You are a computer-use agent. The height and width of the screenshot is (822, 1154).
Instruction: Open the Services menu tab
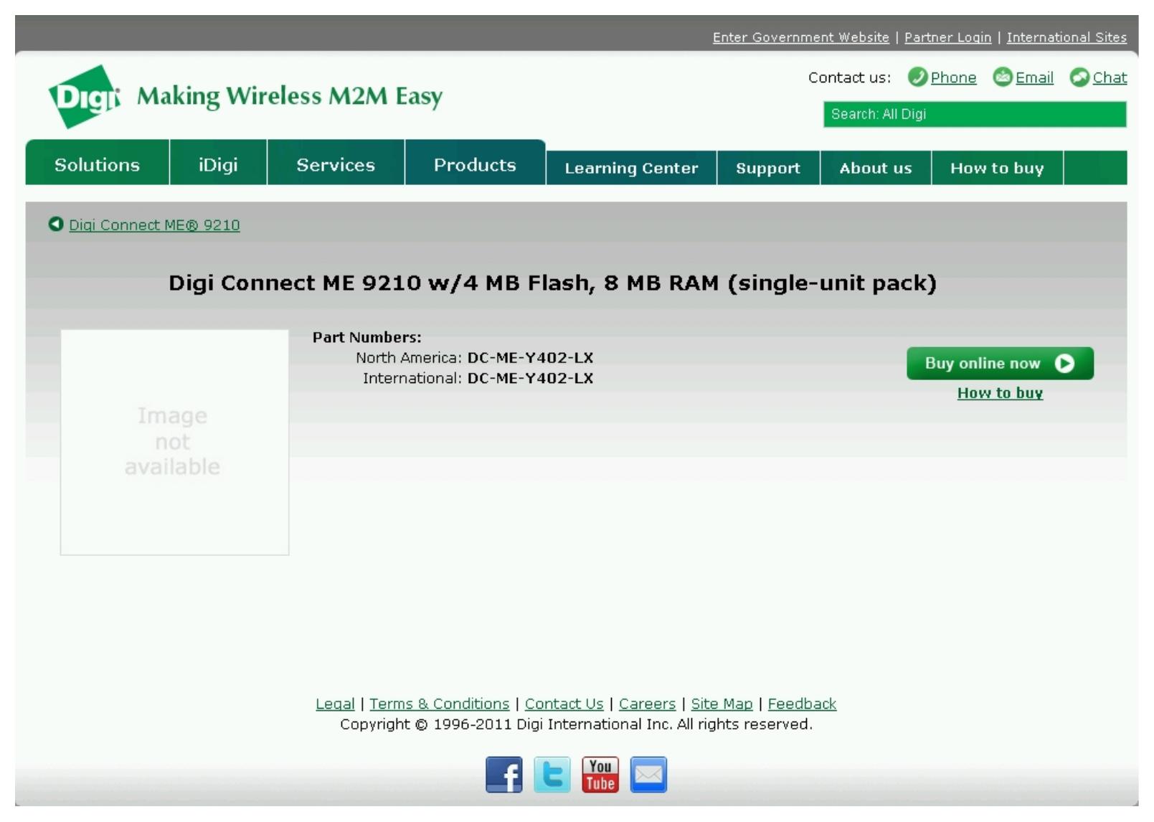(x=336, y=164)
